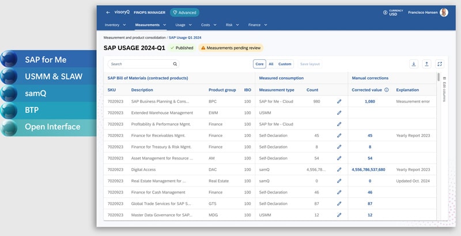Sort by the SKU column header
This screenshot has height=236, width=461.
click(x=112, y=90)
